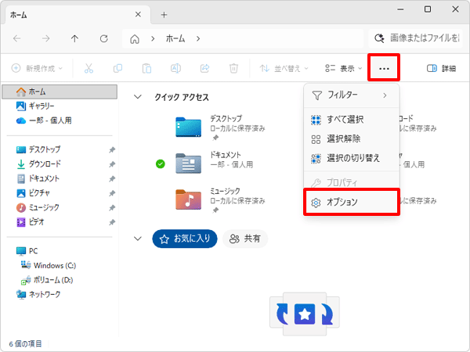Open the 表示 view dropdown
This screenshot has width=470, height=352.
click(x=344, y=69)
